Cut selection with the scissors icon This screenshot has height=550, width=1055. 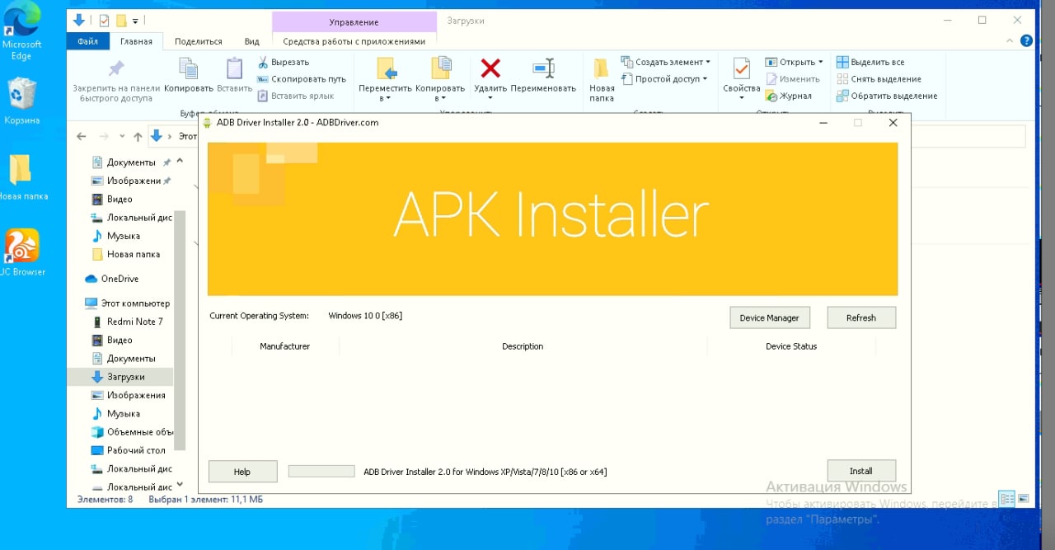click(x=263, y=62)
